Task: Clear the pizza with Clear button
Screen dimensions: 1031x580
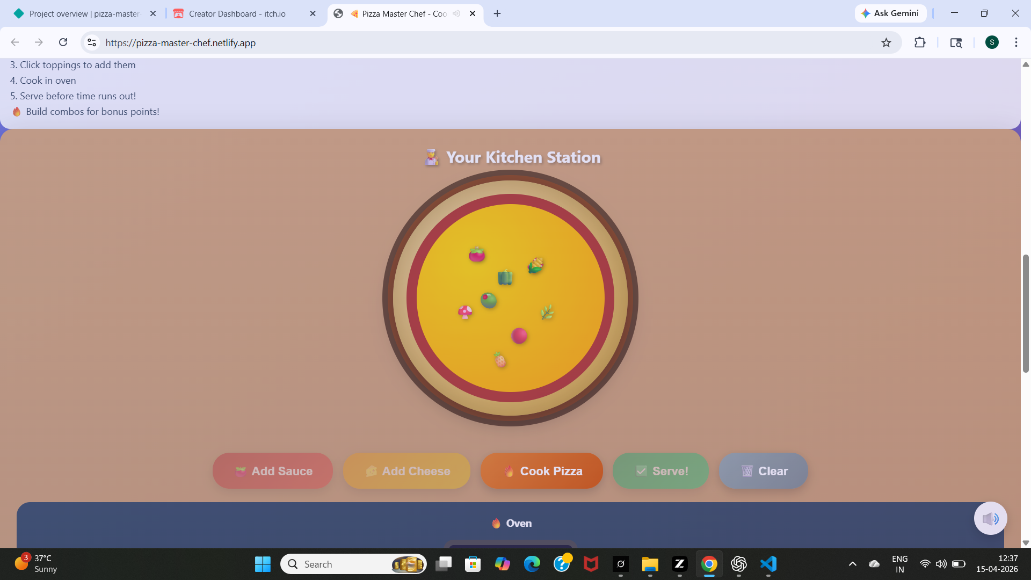Action: click(x=764, y=471)
